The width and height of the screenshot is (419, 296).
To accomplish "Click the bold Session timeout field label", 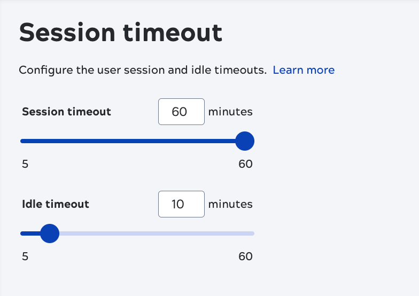I will tap(67, 112).
